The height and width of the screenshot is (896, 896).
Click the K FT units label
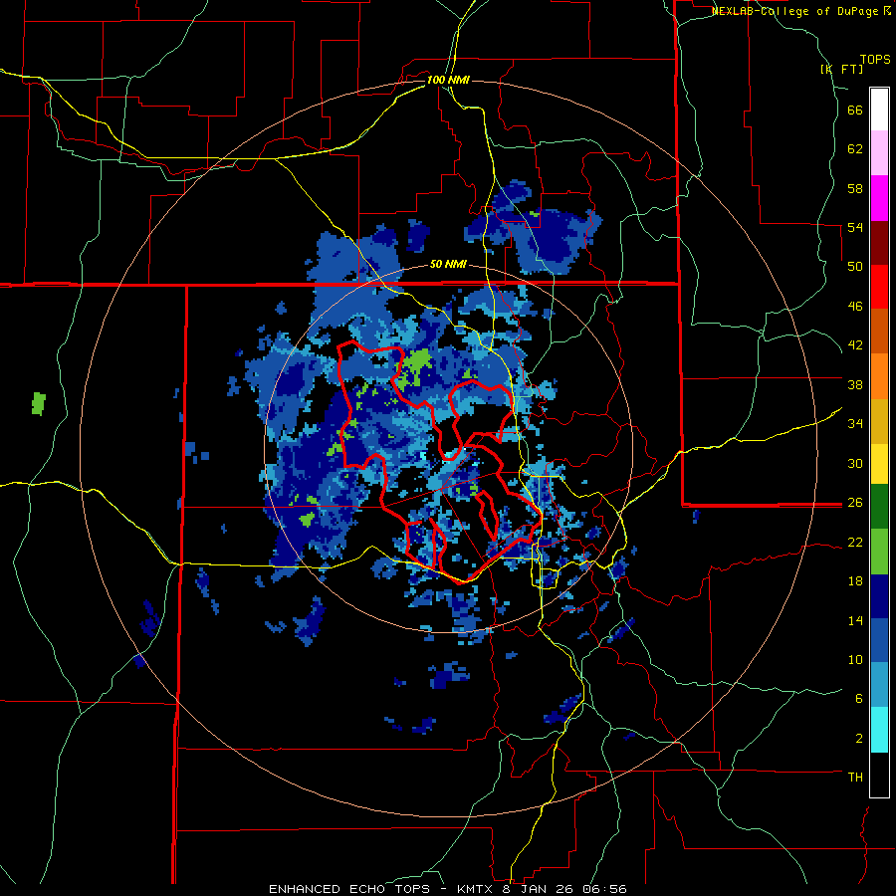[841, 69]
